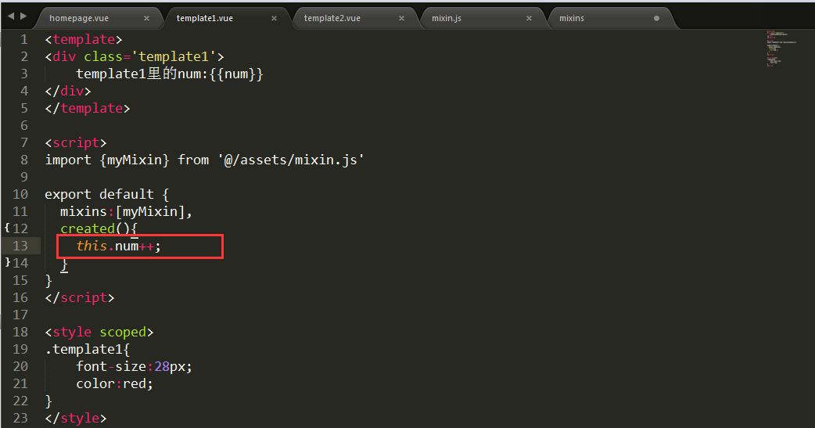
Task: Open the mixins tab
Action: 572,18
